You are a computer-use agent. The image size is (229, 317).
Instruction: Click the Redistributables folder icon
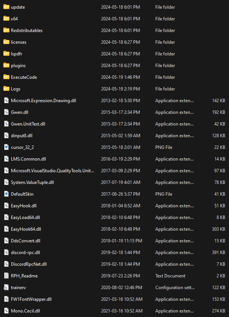pos(6,30)
